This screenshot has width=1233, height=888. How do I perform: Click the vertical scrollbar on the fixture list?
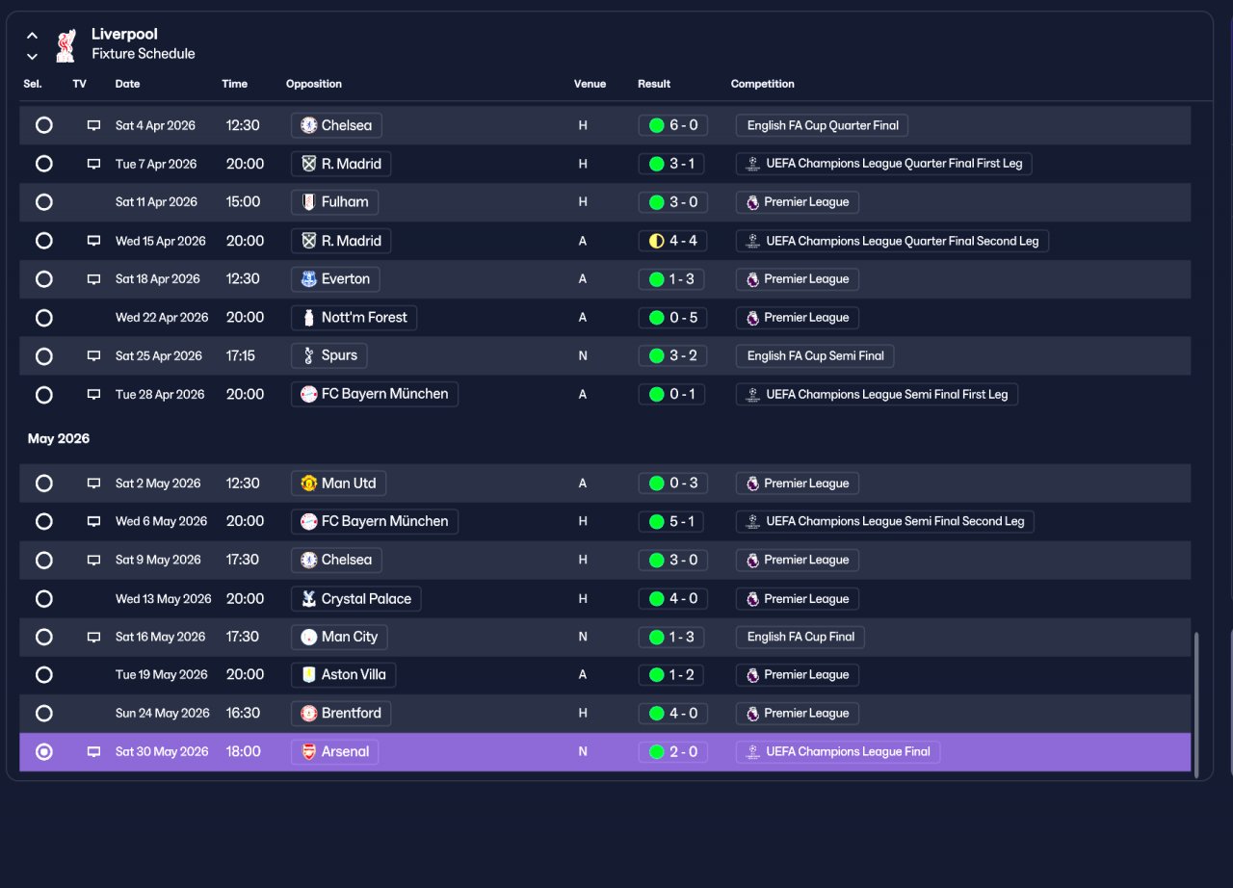click(x=1197, y=703)
